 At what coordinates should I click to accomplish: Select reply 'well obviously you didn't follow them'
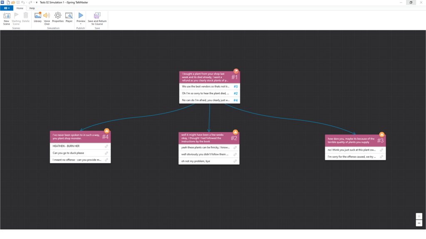209,154
